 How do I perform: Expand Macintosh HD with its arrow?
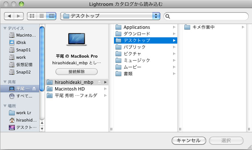click(105, 89)
